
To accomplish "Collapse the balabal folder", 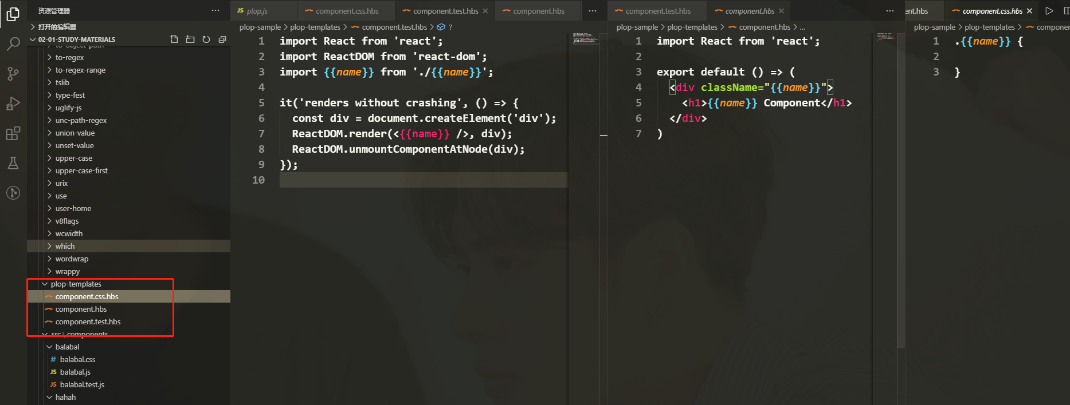I will (x=128, y=347).
